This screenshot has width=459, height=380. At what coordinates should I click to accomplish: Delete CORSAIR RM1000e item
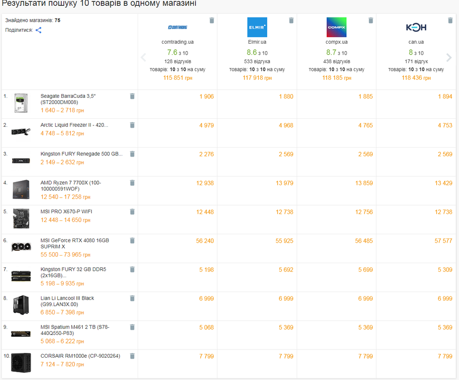(132, 356)
